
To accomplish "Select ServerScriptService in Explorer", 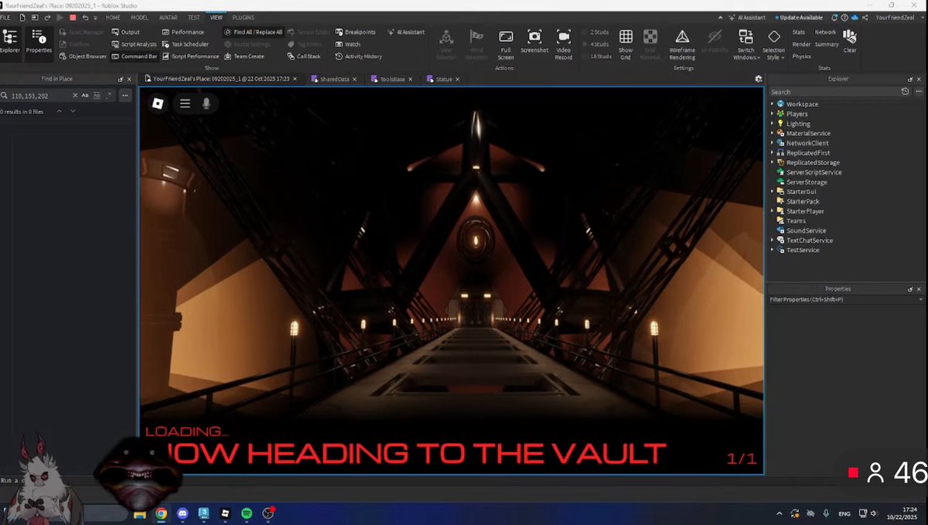I will [814, 172].
